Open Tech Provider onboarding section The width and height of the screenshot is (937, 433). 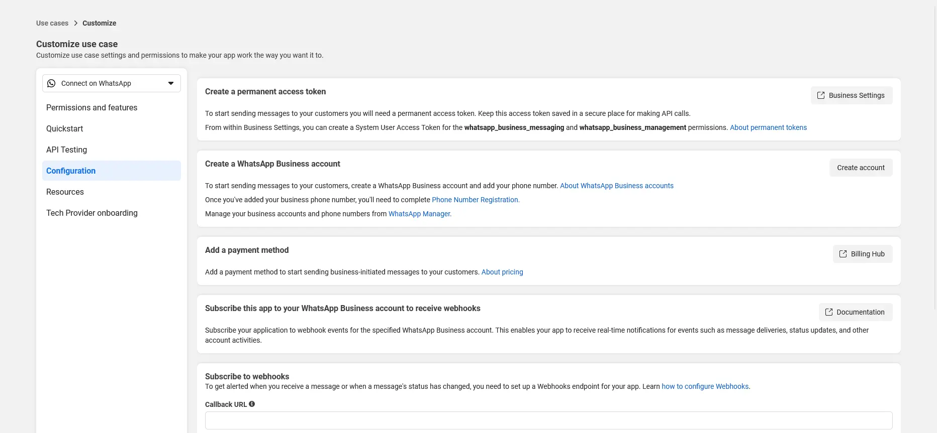point(112,213)
